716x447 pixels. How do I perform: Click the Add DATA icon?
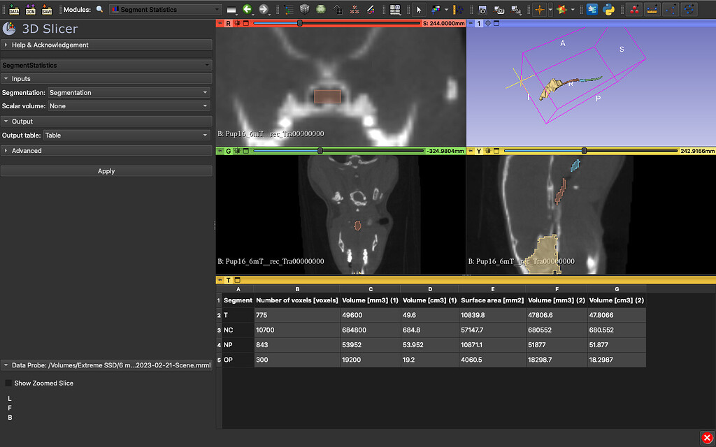tap(14, 10)
